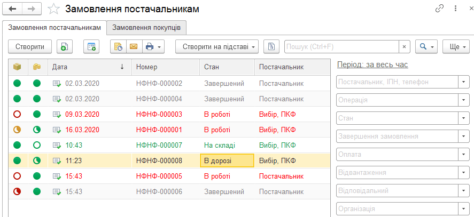
Task: Clear the search field with x
Action: pos(404,47)
